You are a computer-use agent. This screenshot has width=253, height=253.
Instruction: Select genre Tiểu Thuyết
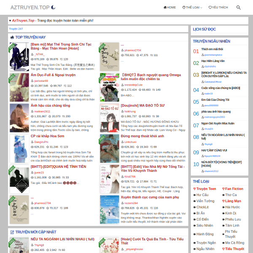click(x=234, y=249)
